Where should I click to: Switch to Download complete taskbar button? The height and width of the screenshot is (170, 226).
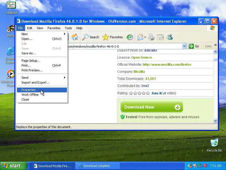coord(97,166)
